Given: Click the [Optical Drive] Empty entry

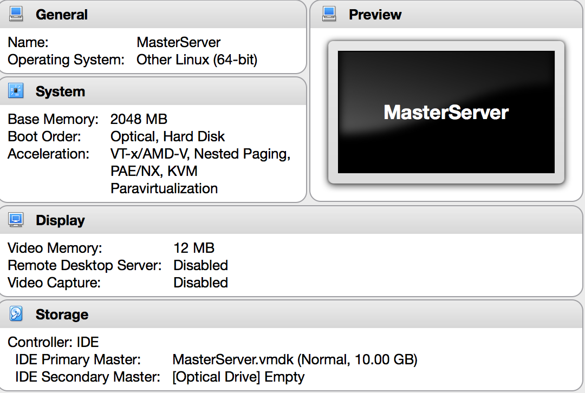Looking at the screenshot, I should click(x=238, y=377).
